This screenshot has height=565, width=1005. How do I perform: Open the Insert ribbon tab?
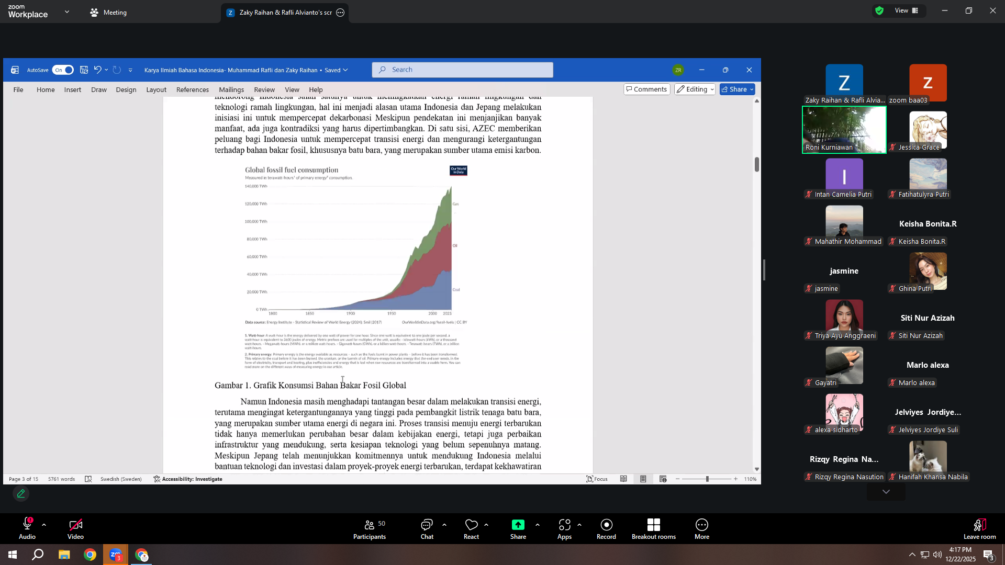click(73, 89)
